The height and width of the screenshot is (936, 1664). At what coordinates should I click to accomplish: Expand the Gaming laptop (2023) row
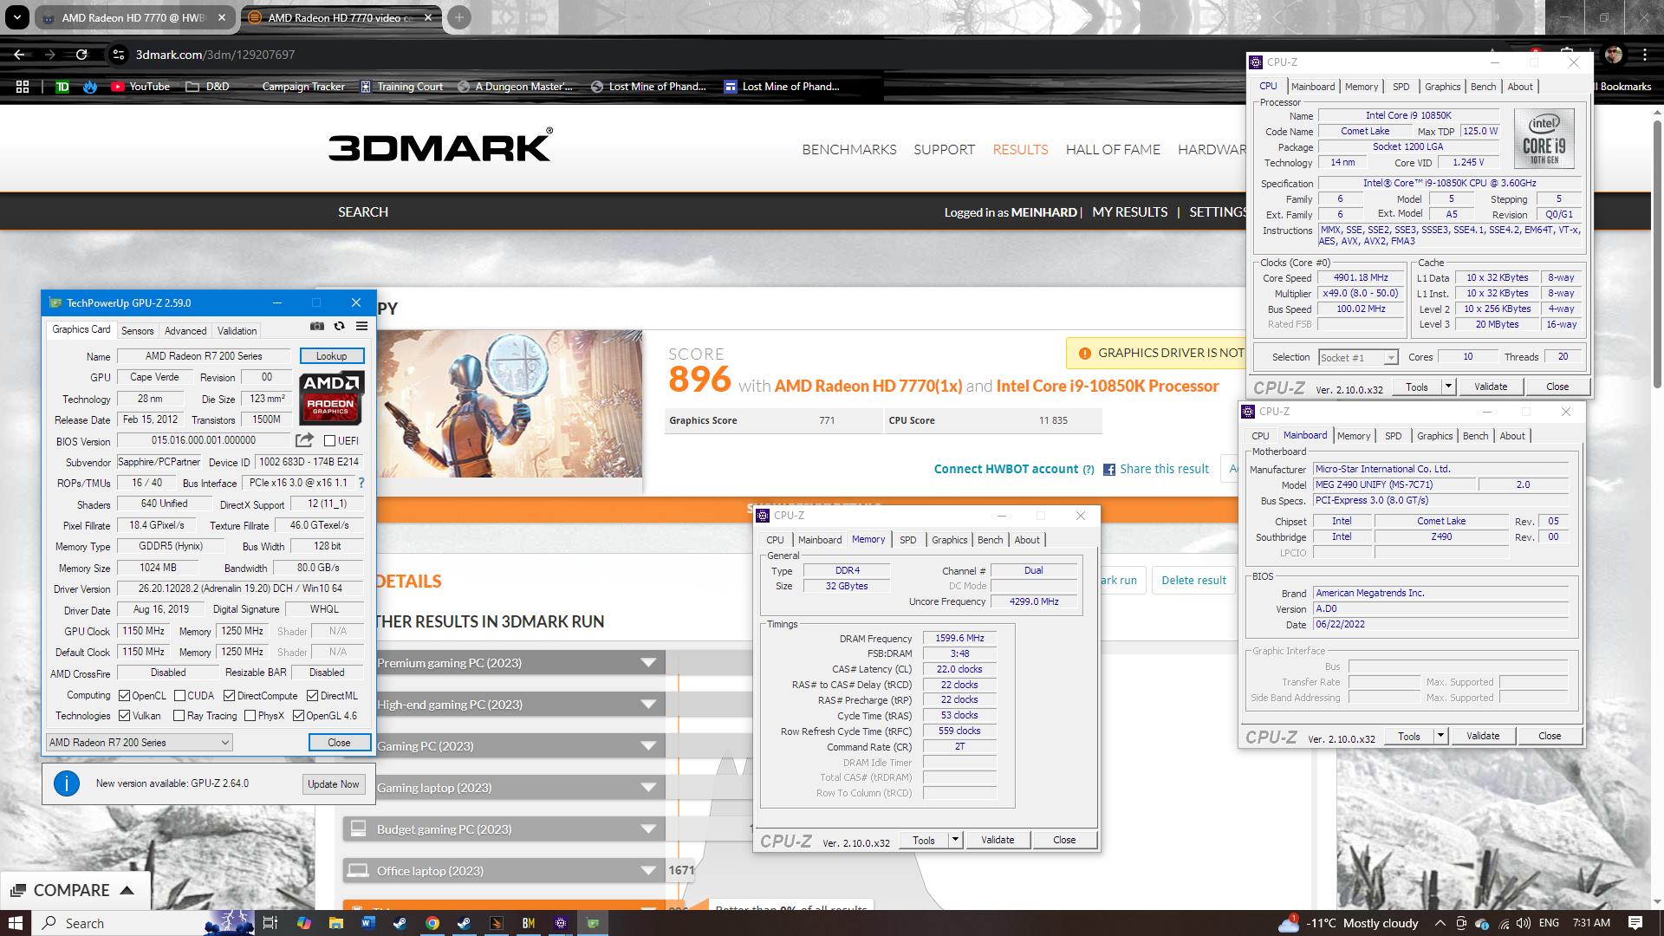(504, 788)
